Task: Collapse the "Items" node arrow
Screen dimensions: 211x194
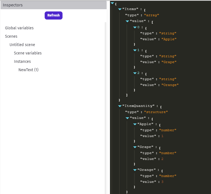Action: pos(120,9)
